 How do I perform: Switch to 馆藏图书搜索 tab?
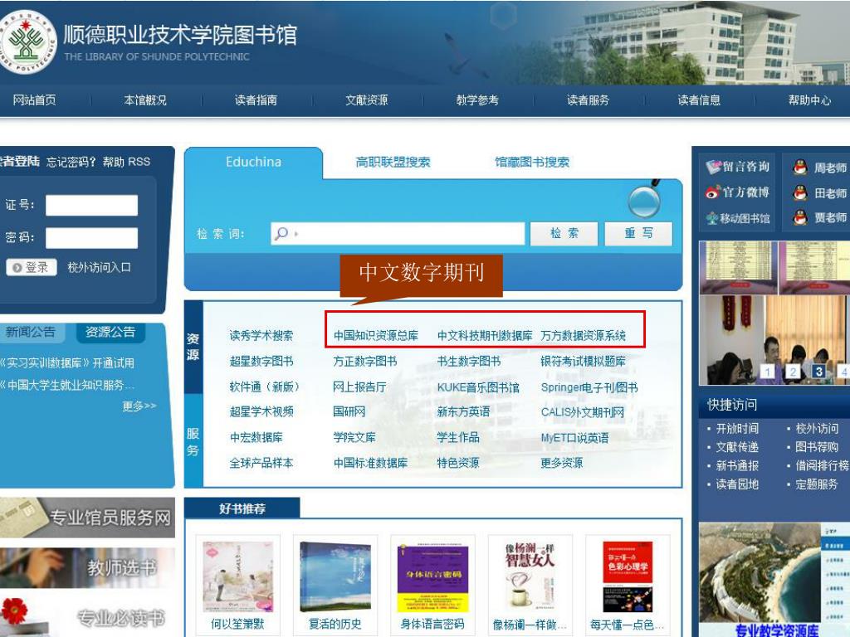click(532, 162)
